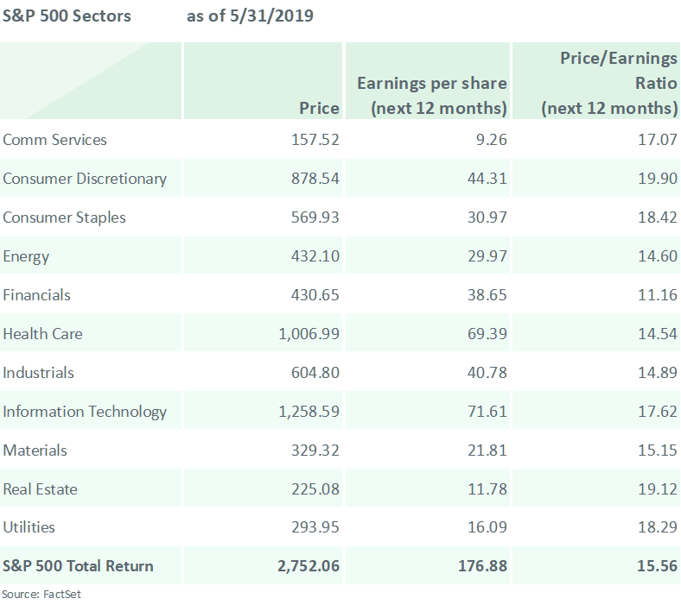This screenshot has width=681, height=605.
Task: Click the 'as of 5/31/2019' date text
Action: point(250,16)
